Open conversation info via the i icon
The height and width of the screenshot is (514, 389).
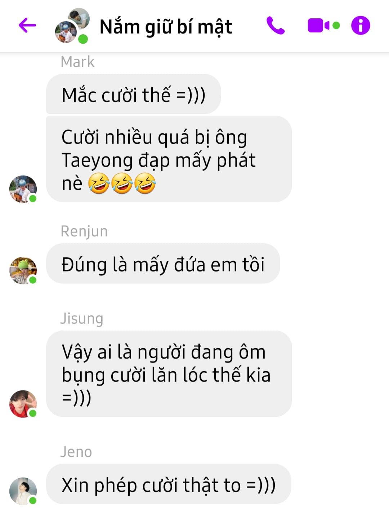pos(361,26)
